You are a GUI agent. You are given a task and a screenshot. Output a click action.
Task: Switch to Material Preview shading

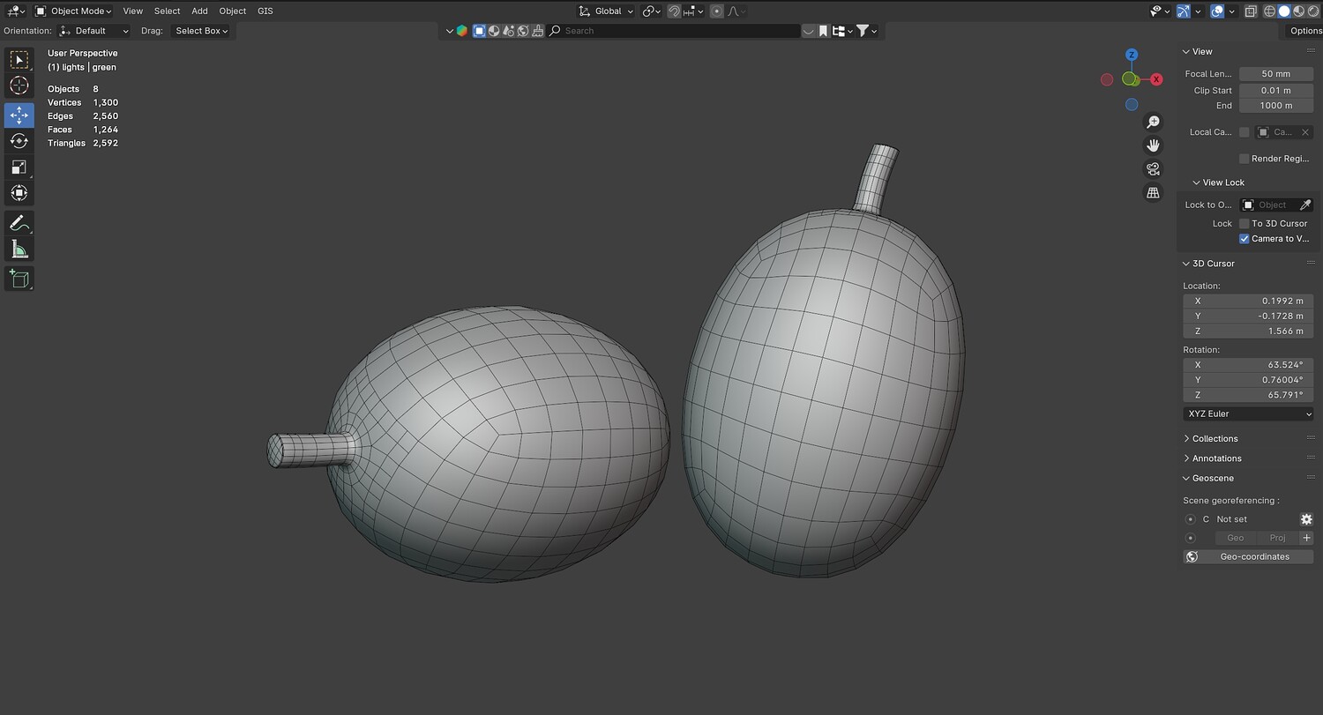1299,11
